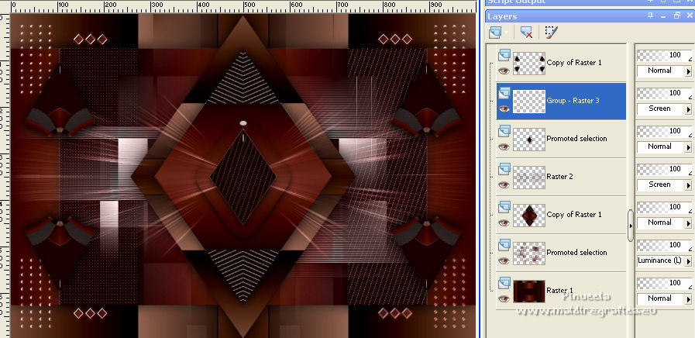
Task: Hide Copy of Raster 1 layer with diamond thumbnail
Action: [x=504, y=222]
